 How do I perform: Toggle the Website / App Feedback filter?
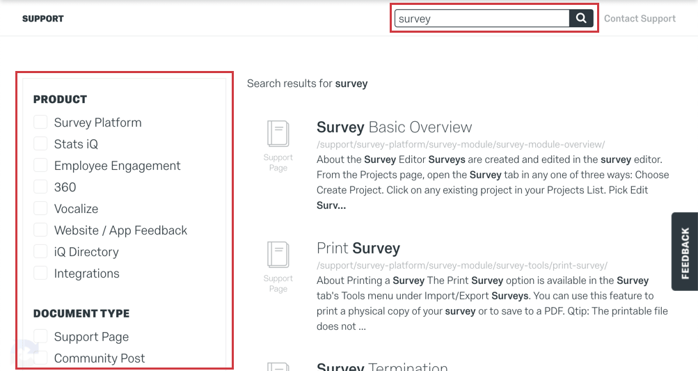pos(40,230)
